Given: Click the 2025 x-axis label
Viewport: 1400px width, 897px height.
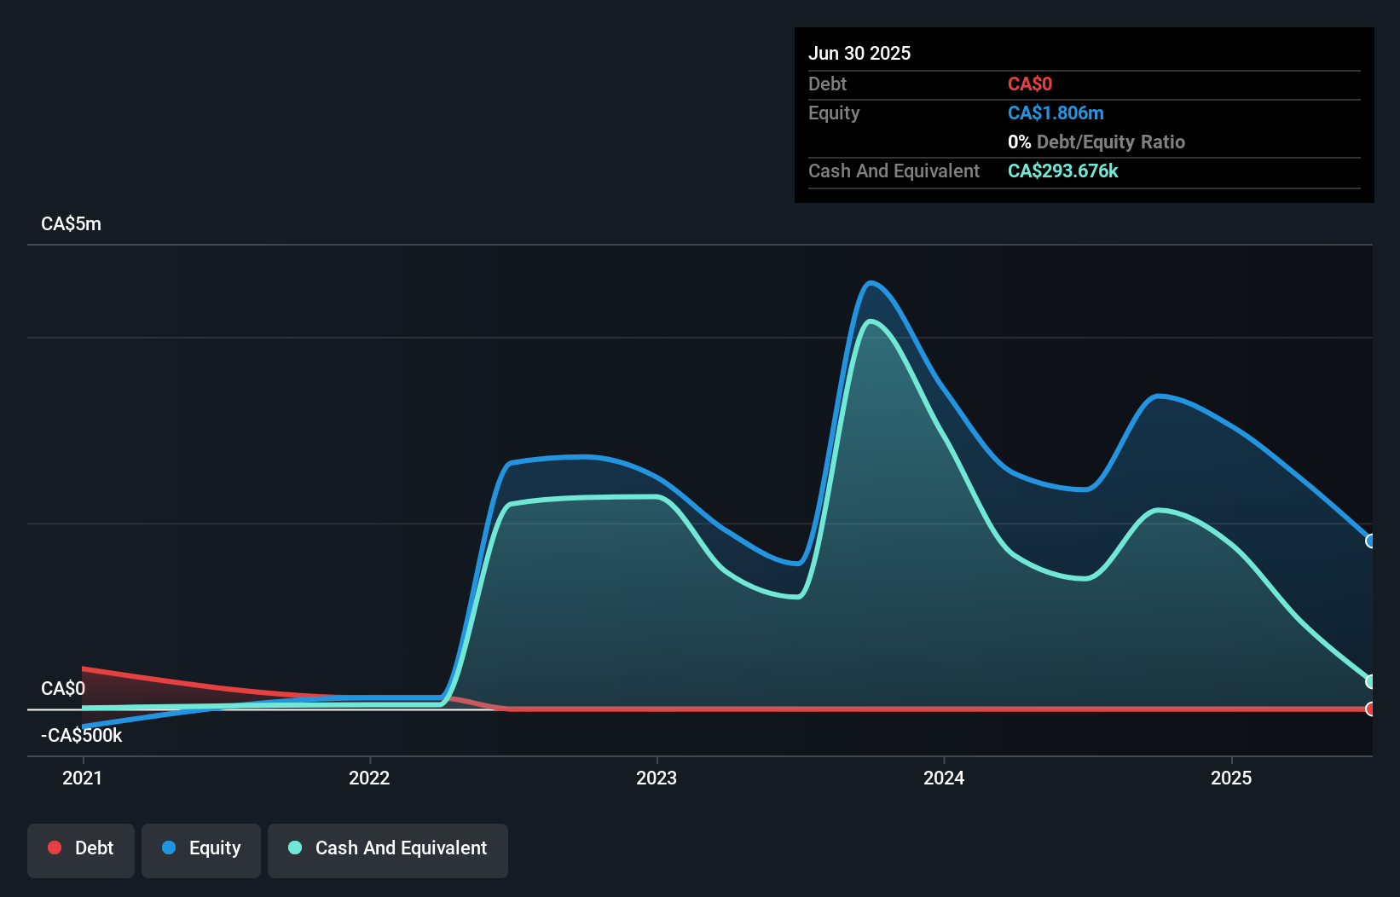Looking at the screenshot, I should (x=1231, y=778).
